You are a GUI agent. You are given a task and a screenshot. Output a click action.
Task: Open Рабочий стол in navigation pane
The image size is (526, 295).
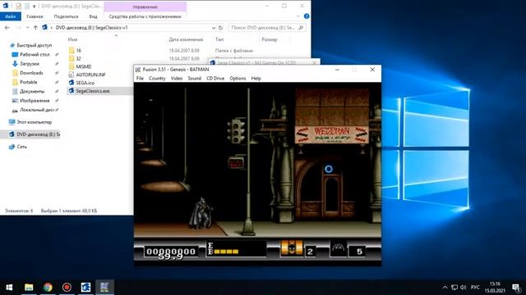coord(35,54)
